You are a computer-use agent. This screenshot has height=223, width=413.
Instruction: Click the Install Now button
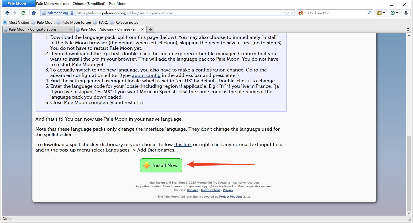[x=161, y=166]
